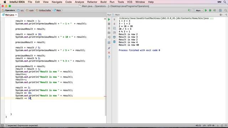
Task: Open the File menu
Action: coord(30,2)
